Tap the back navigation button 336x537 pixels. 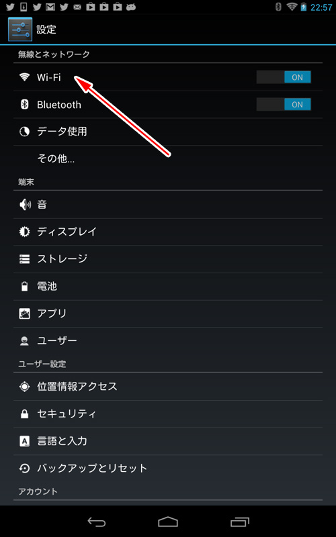97,522
